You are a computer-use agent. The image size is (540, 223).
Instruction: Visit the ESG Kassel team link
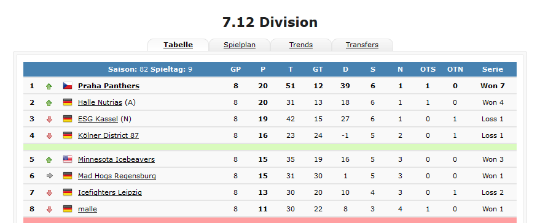point(98,119)
